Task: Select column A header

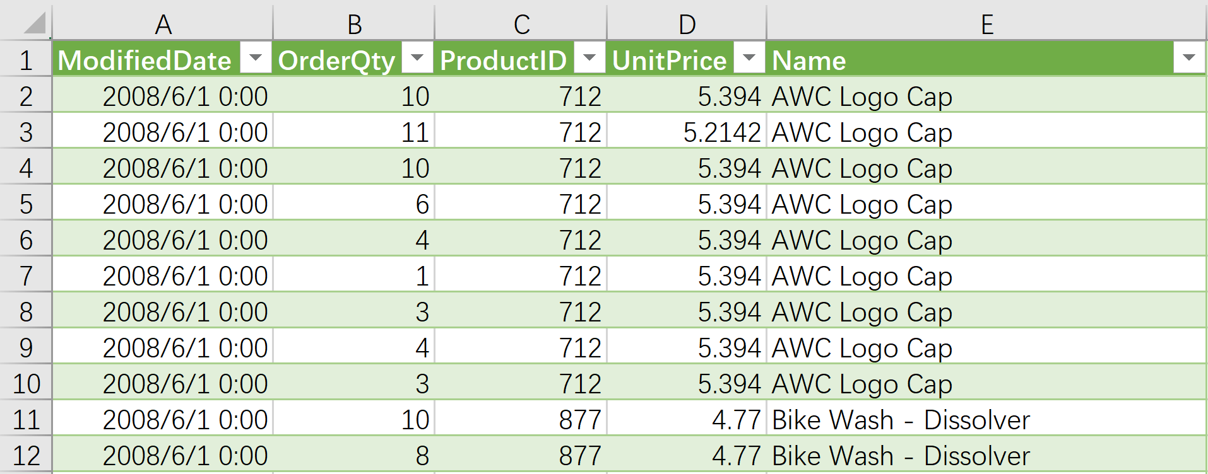Action: [163, 24]
